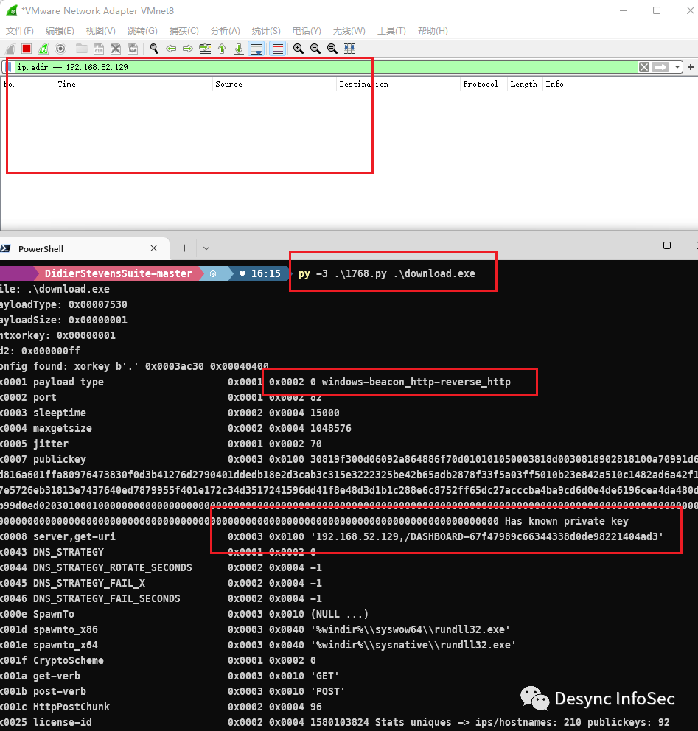The image size is (698, 731).
Task: Open capture options gear icon
Action: 60,49
